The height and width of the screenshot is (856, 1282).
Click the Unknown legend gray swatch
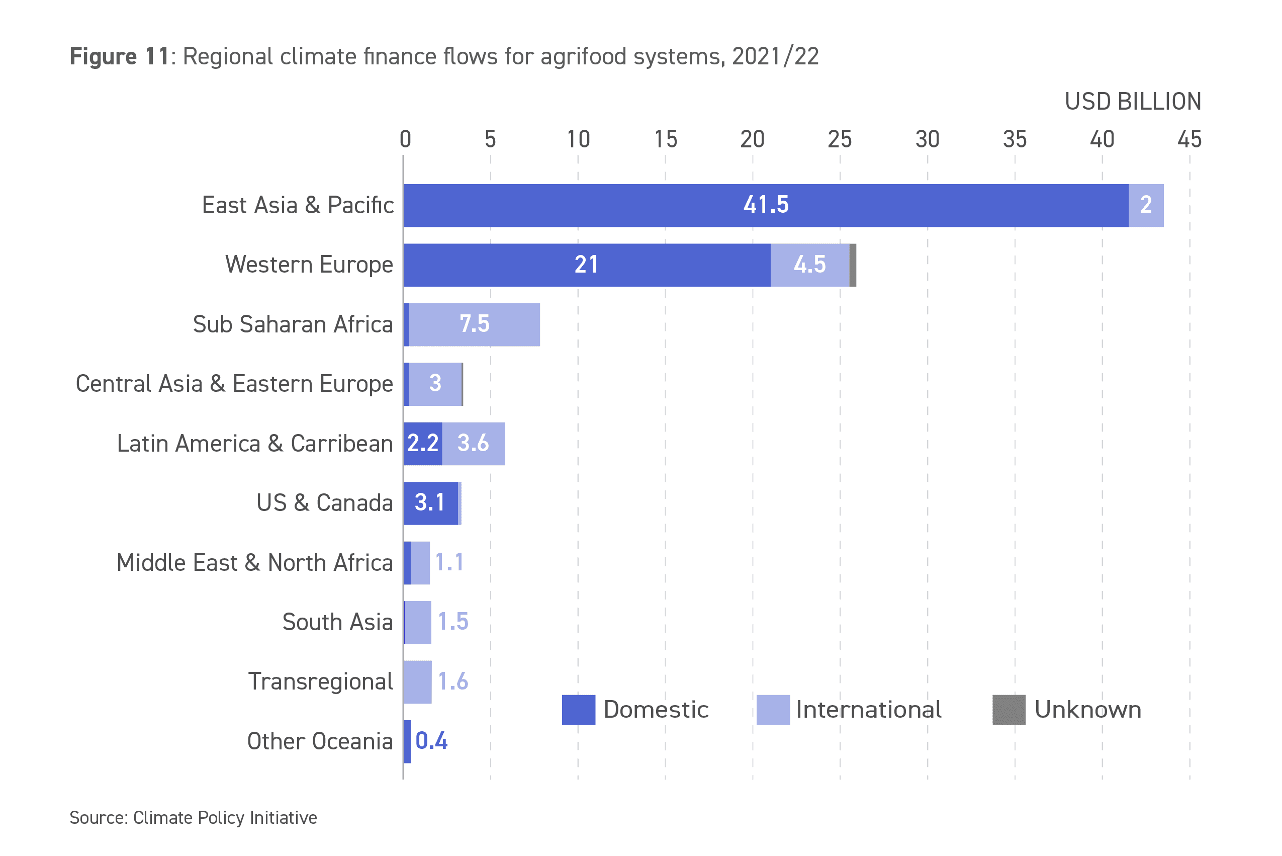point(1009,710)
